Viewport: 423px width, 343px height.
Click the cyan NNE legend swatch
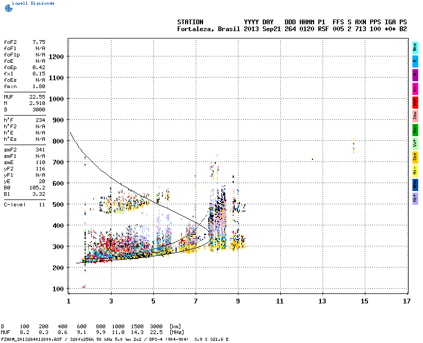tap(415, 47)
